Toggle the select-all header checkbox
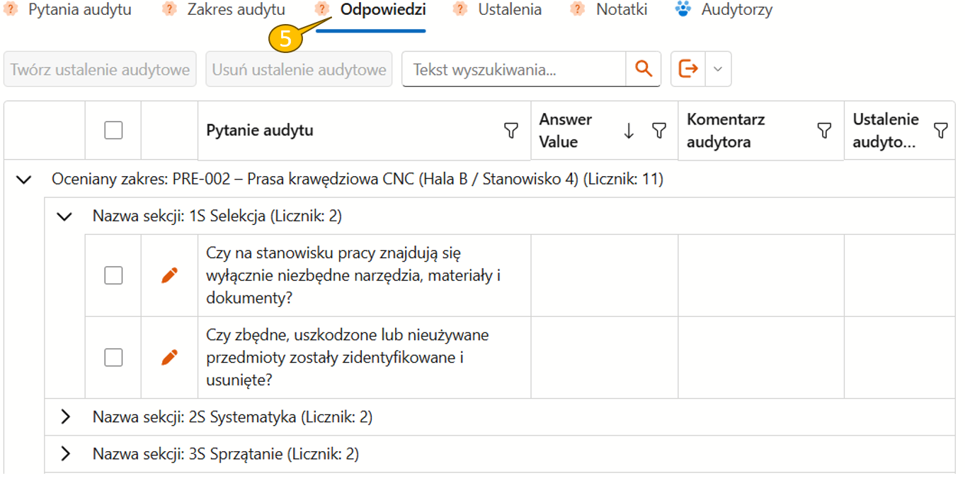 pyautogui.click(x=113, y=130)
